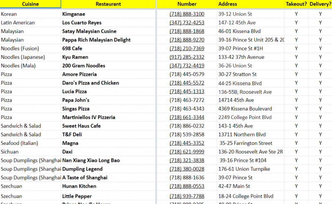This screenshot has height=204, width=332.
Task: Select the Latin American cuisine cell
Action: (30, 23)
